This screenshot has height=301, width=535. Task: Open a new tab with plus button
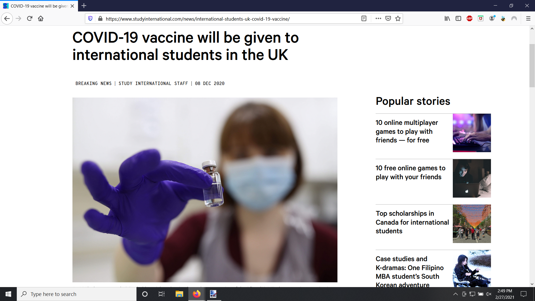(84, 6)
